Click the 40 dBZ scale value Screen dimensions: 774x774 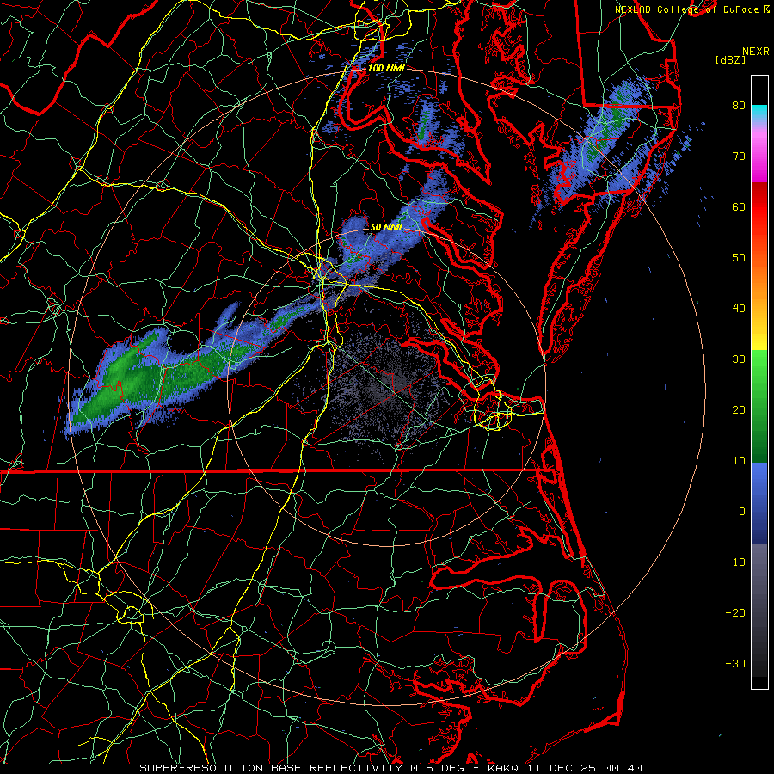coord(739,309)
